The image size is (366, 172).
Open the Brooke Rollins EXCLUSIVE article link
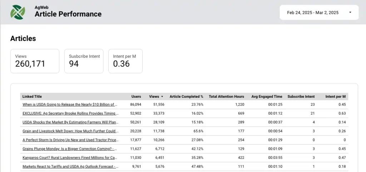tap(70, 113)
